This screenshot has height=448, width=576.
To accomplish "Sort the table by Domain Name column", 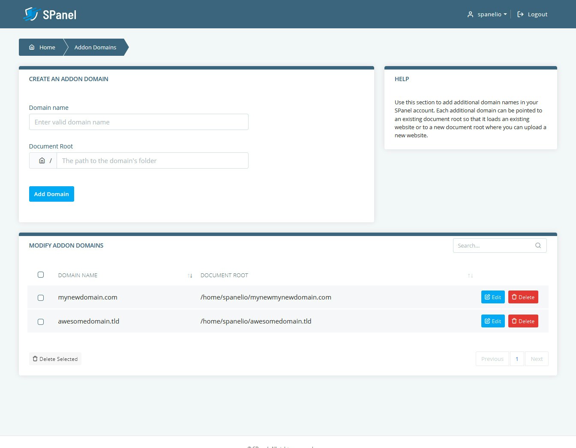I will [190, 275].
